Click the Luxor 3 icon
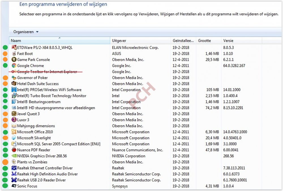The width and height of the screenshot is (283, 191). (x=14, y=120)
